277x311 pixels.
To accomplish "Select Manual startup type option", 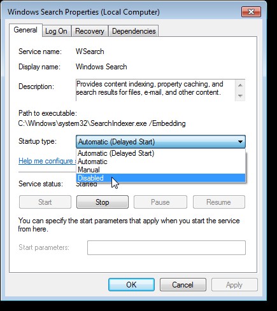I will pyautogui.click(x=160, y=170).
